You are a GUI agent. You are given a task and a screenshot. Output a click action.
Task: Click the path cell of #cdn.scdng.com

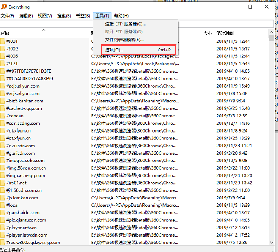pyautogui.click(x=134, y=123)
